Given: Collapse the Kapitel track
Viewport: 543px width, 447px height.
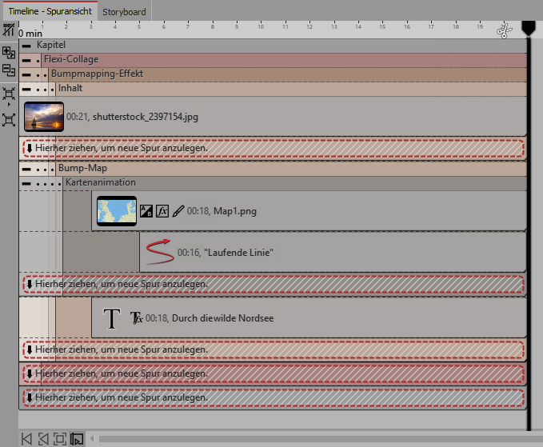Looking at the screenshot, I should tap(26, 46).
